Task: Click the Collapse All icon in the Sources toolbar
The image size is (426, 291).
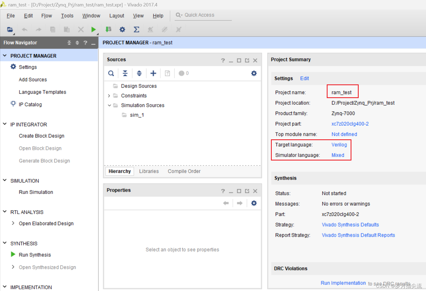Action: coord(125,73)
